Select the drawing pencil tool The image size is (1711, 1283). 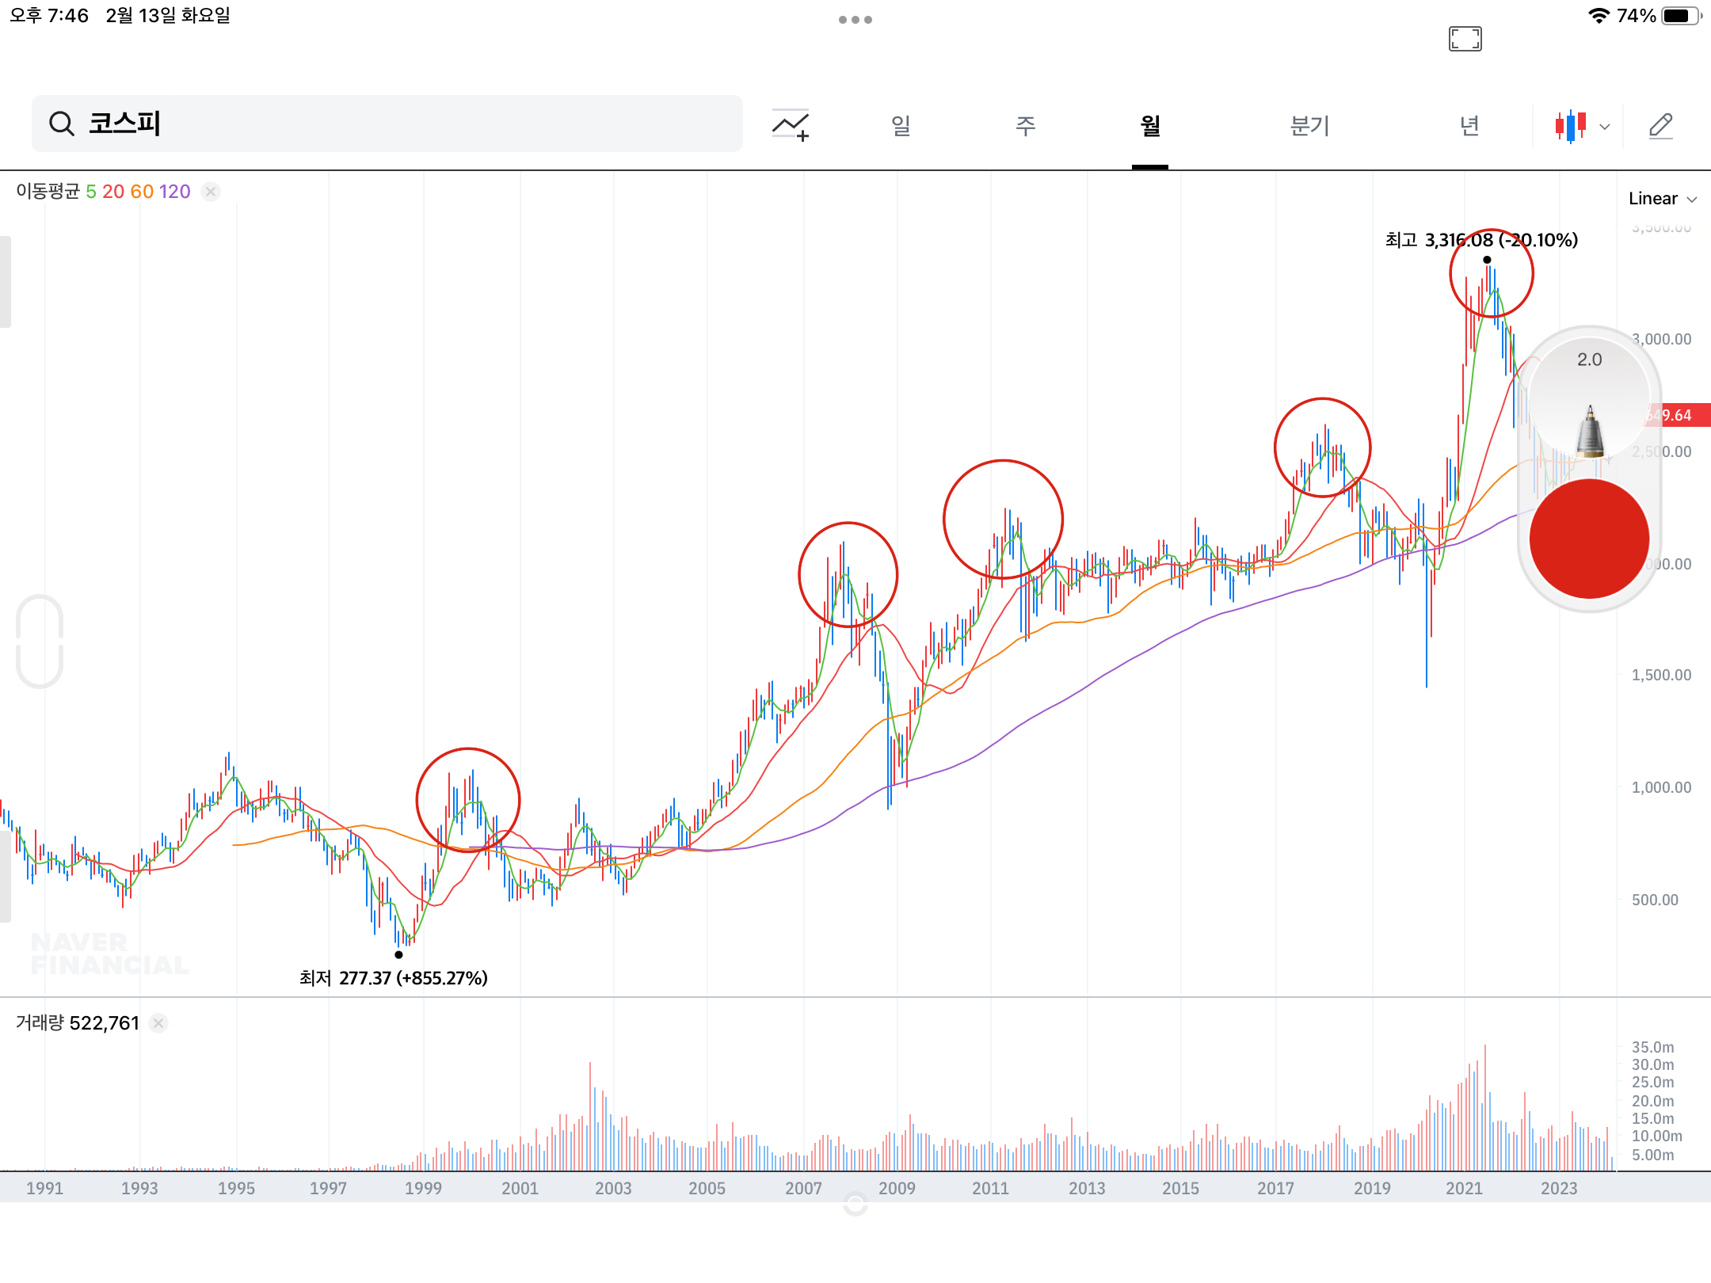pyautogui.click(x=1661, y=124)
